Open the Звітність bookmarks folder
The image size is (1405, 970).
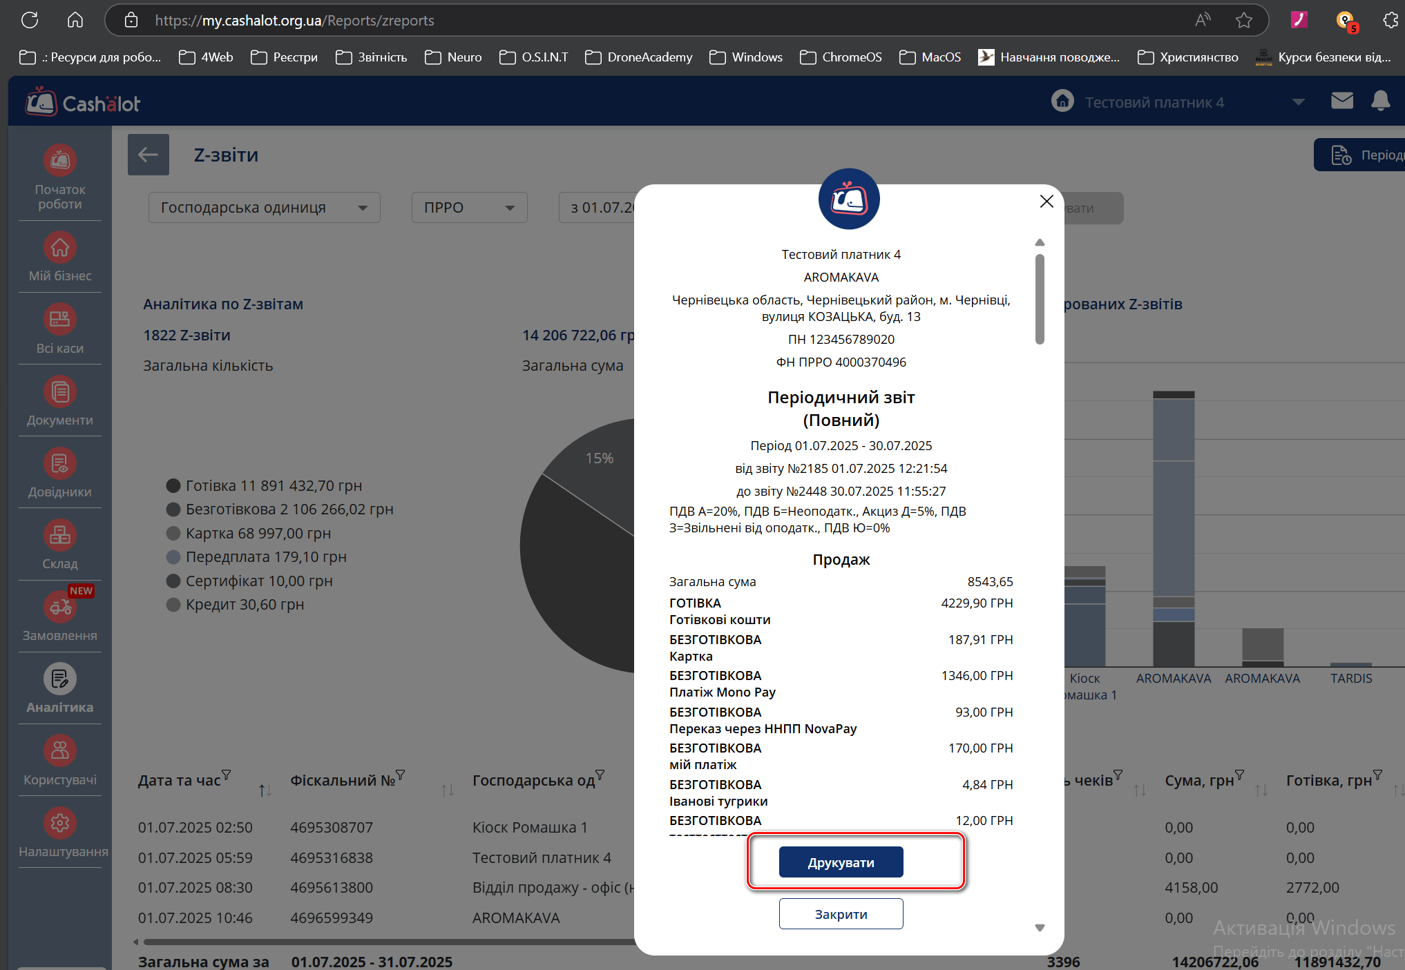(x=372, y=57)
